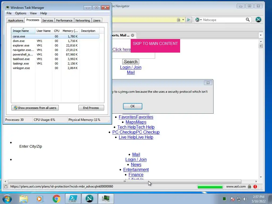Sort processes by Image Name column
Screen dimensions: 272x204
(x=23, y=31)
